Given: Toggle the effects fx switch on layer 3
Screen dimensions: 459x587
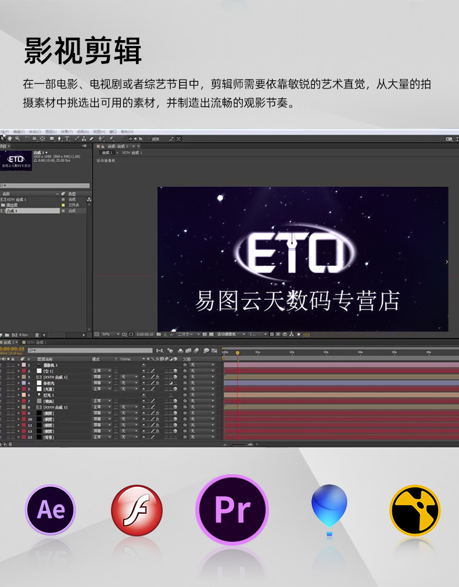Looking at the screenshot, I should (157, 377).
